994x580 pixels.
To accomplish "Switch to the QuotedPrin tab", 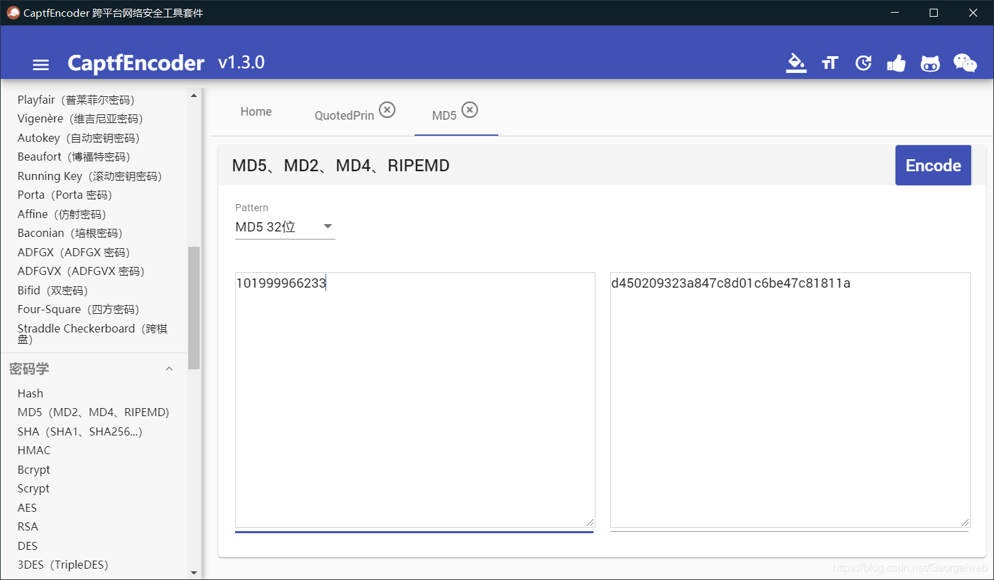I will point(344,116).
